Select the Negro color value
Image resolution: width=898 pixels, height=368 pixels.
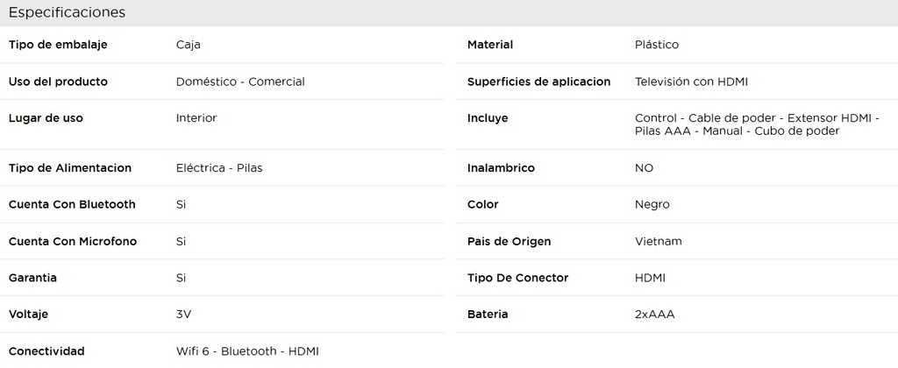point(652,204)
